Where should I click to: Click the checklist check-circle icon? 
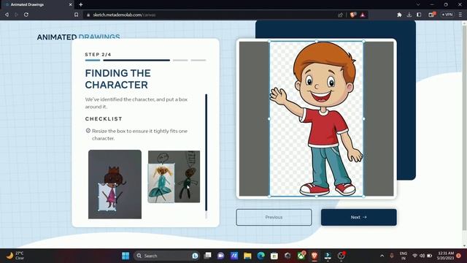click(88, 131)
